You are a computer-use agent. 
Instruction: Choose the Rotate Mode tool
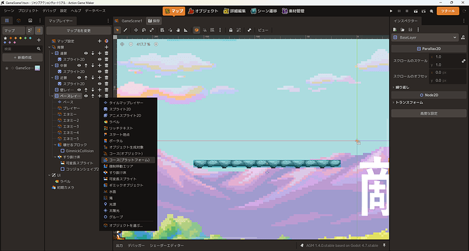click(x=144, y=30)
